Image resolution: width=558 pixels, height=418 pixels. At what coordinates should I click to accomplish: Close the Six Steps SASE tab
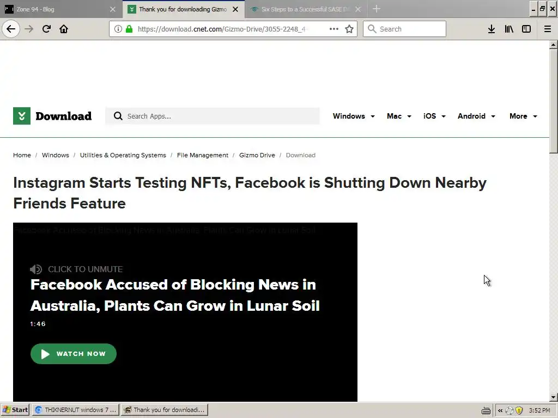pos(358,9)
